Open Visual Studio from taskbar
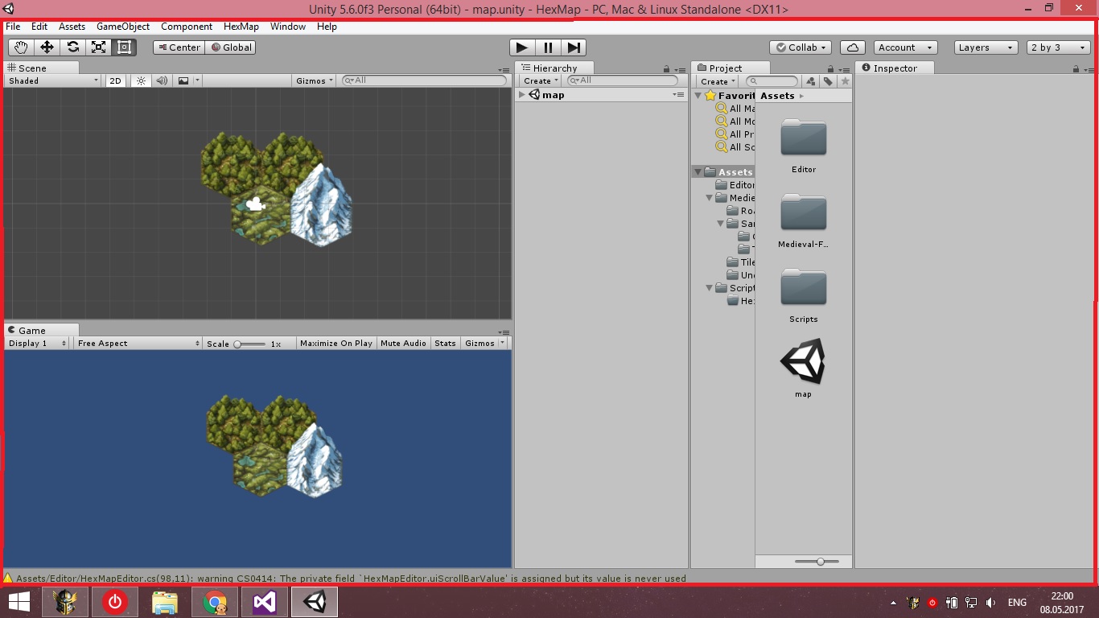Viewport: 1099px width, 618px height. click(x=265, y=602)
